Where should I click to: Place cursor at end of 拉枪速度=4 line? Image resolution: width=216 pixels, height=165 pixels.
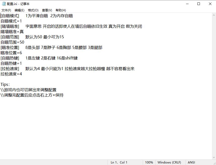pos(22,74)
